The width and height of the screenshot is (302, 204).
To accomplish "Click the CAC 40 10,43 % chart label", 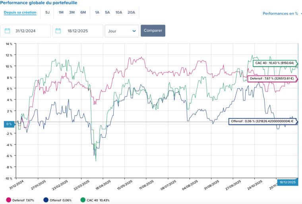I will pos(275,63).
